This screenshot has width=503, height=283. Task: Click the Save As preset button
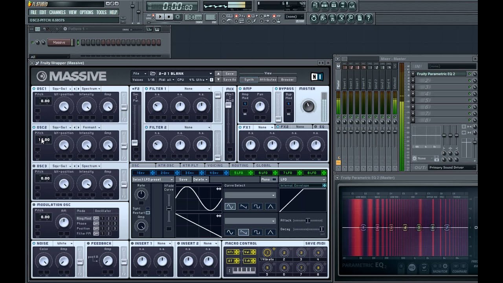pos(229,80)
